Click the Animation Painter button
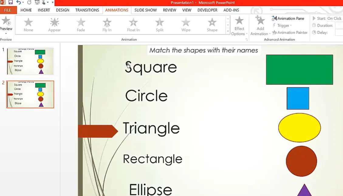343x196 pixels. click(x=290, y=32)
